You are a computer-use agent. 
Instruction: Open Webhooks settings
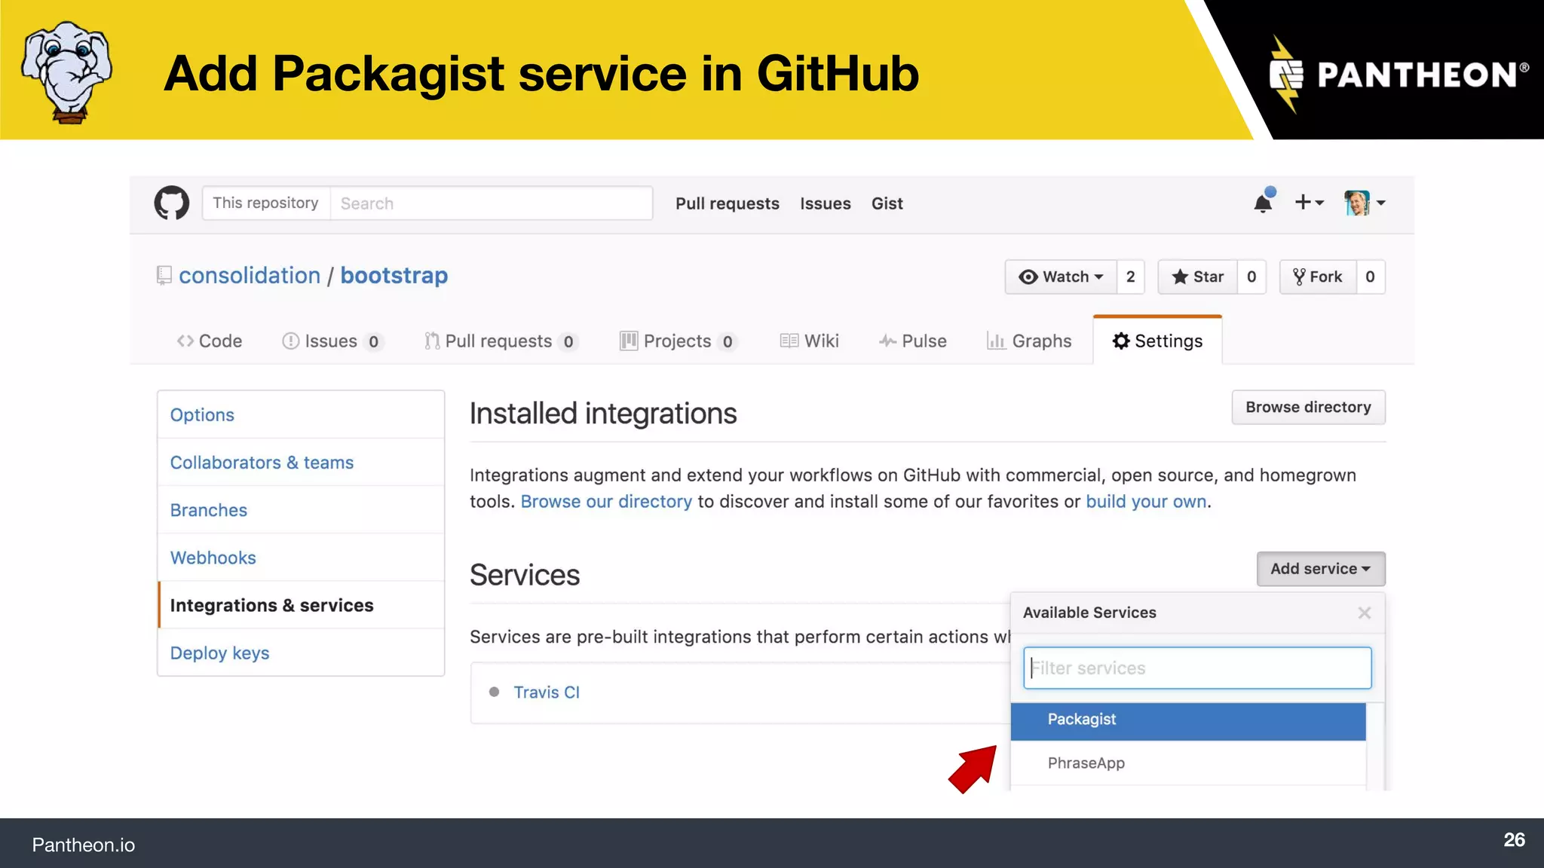pos(301,557)
